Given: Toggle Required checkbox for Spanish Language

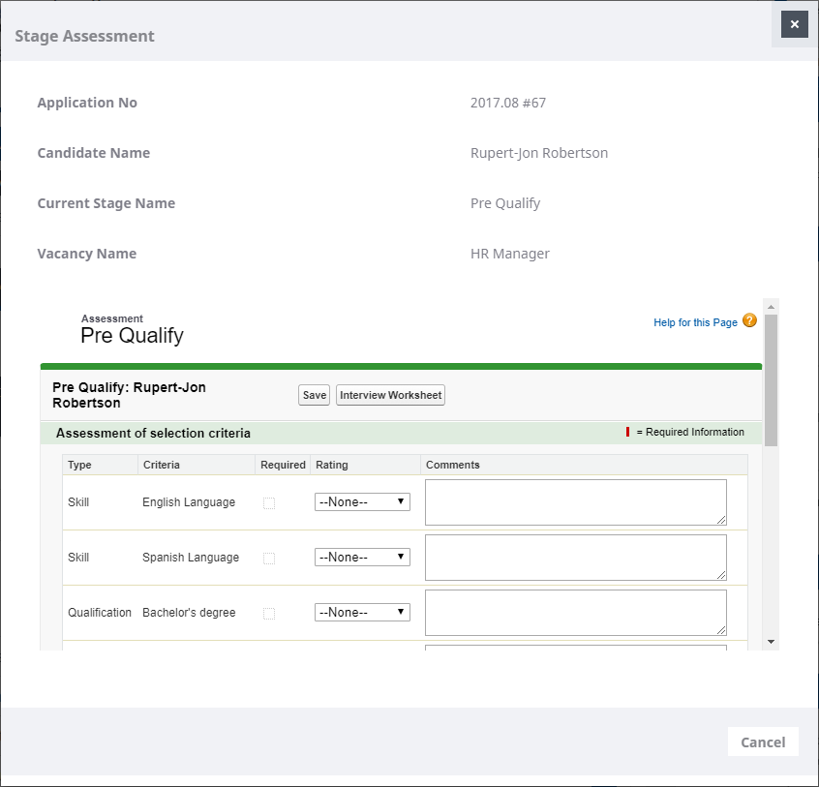Looking at the screenshot, I should pyautogui.click(x=269, y=559).
